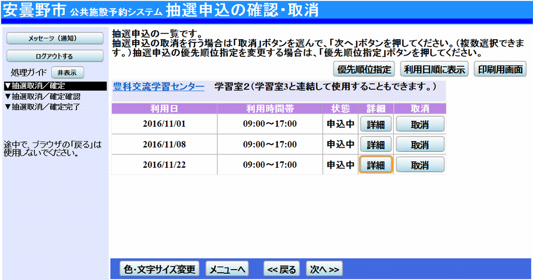Image resolution: width=533 pixels, height=280 pixels.
Task: Click the 次へ >> button
Action: point(324,269)
